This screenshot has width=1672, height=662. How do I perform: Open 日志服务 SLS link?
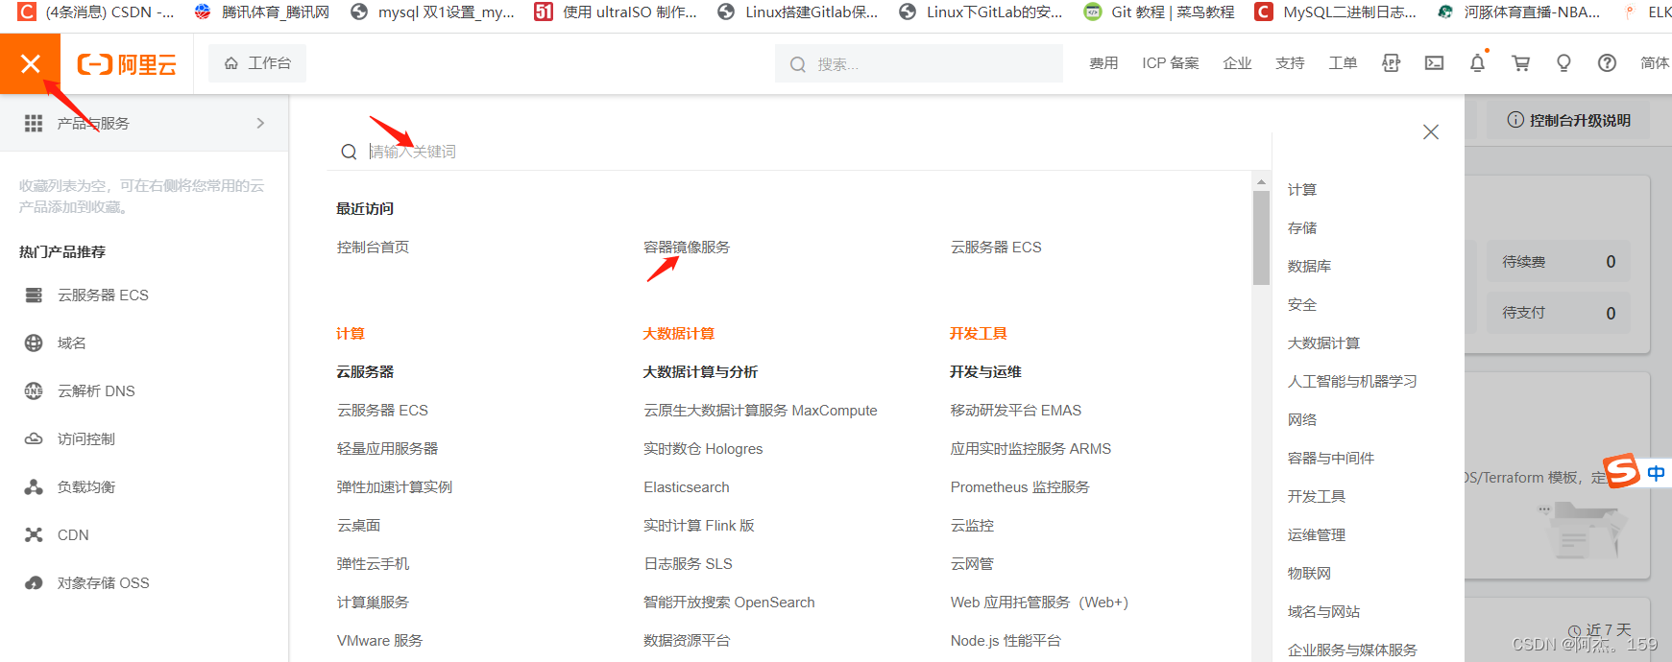pos(688,563)
